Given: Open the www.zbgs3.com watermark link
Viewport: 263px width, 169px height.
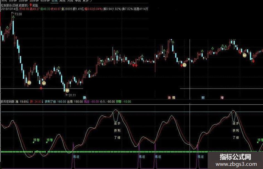Looking at the screenshot, I should (236, 164).
